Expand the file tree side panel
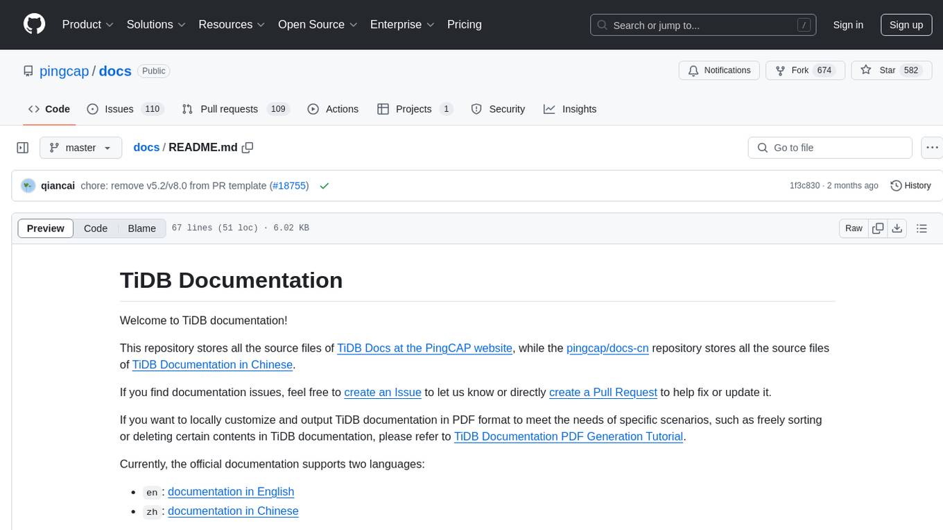 pyautogui.click(x=23, y=148)
